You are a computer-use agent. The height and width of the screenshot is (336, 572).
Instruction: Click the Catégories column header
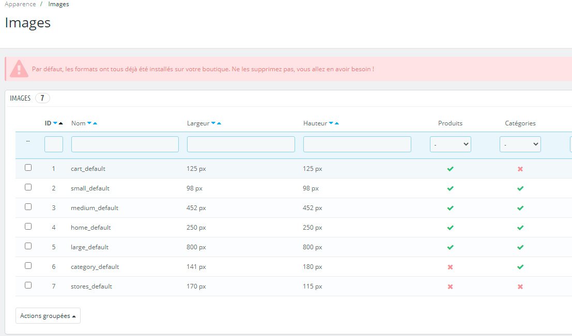[520, 123]
